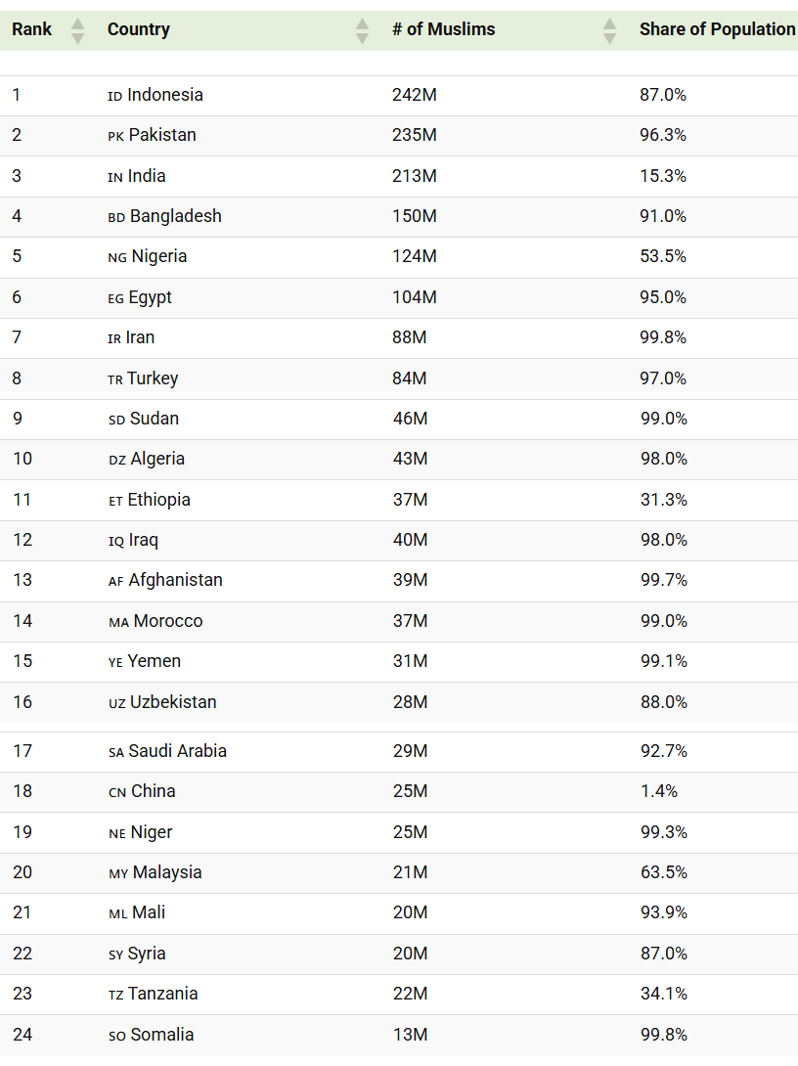The height and width of the screenshot is (1066, 798).
Task: Click the Rank column header
Action: pyautogui.click(x=32, y=29)
